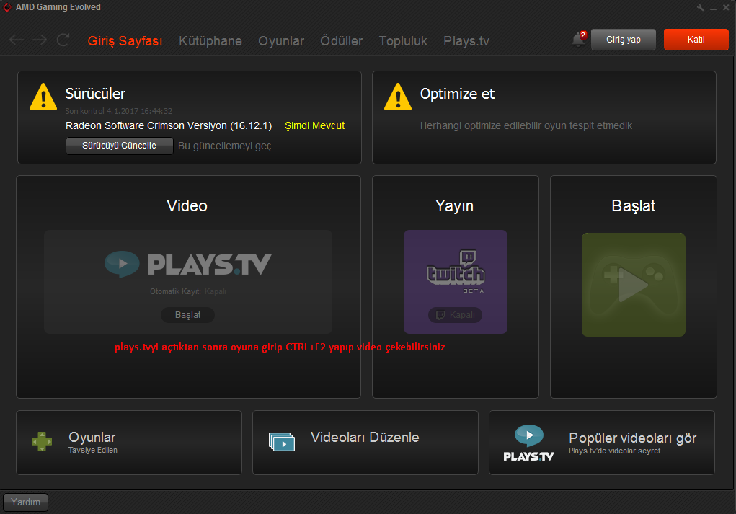Click the Başlat button in Video panel
This screenshot has height=514, width=736.
coord(187,314)
